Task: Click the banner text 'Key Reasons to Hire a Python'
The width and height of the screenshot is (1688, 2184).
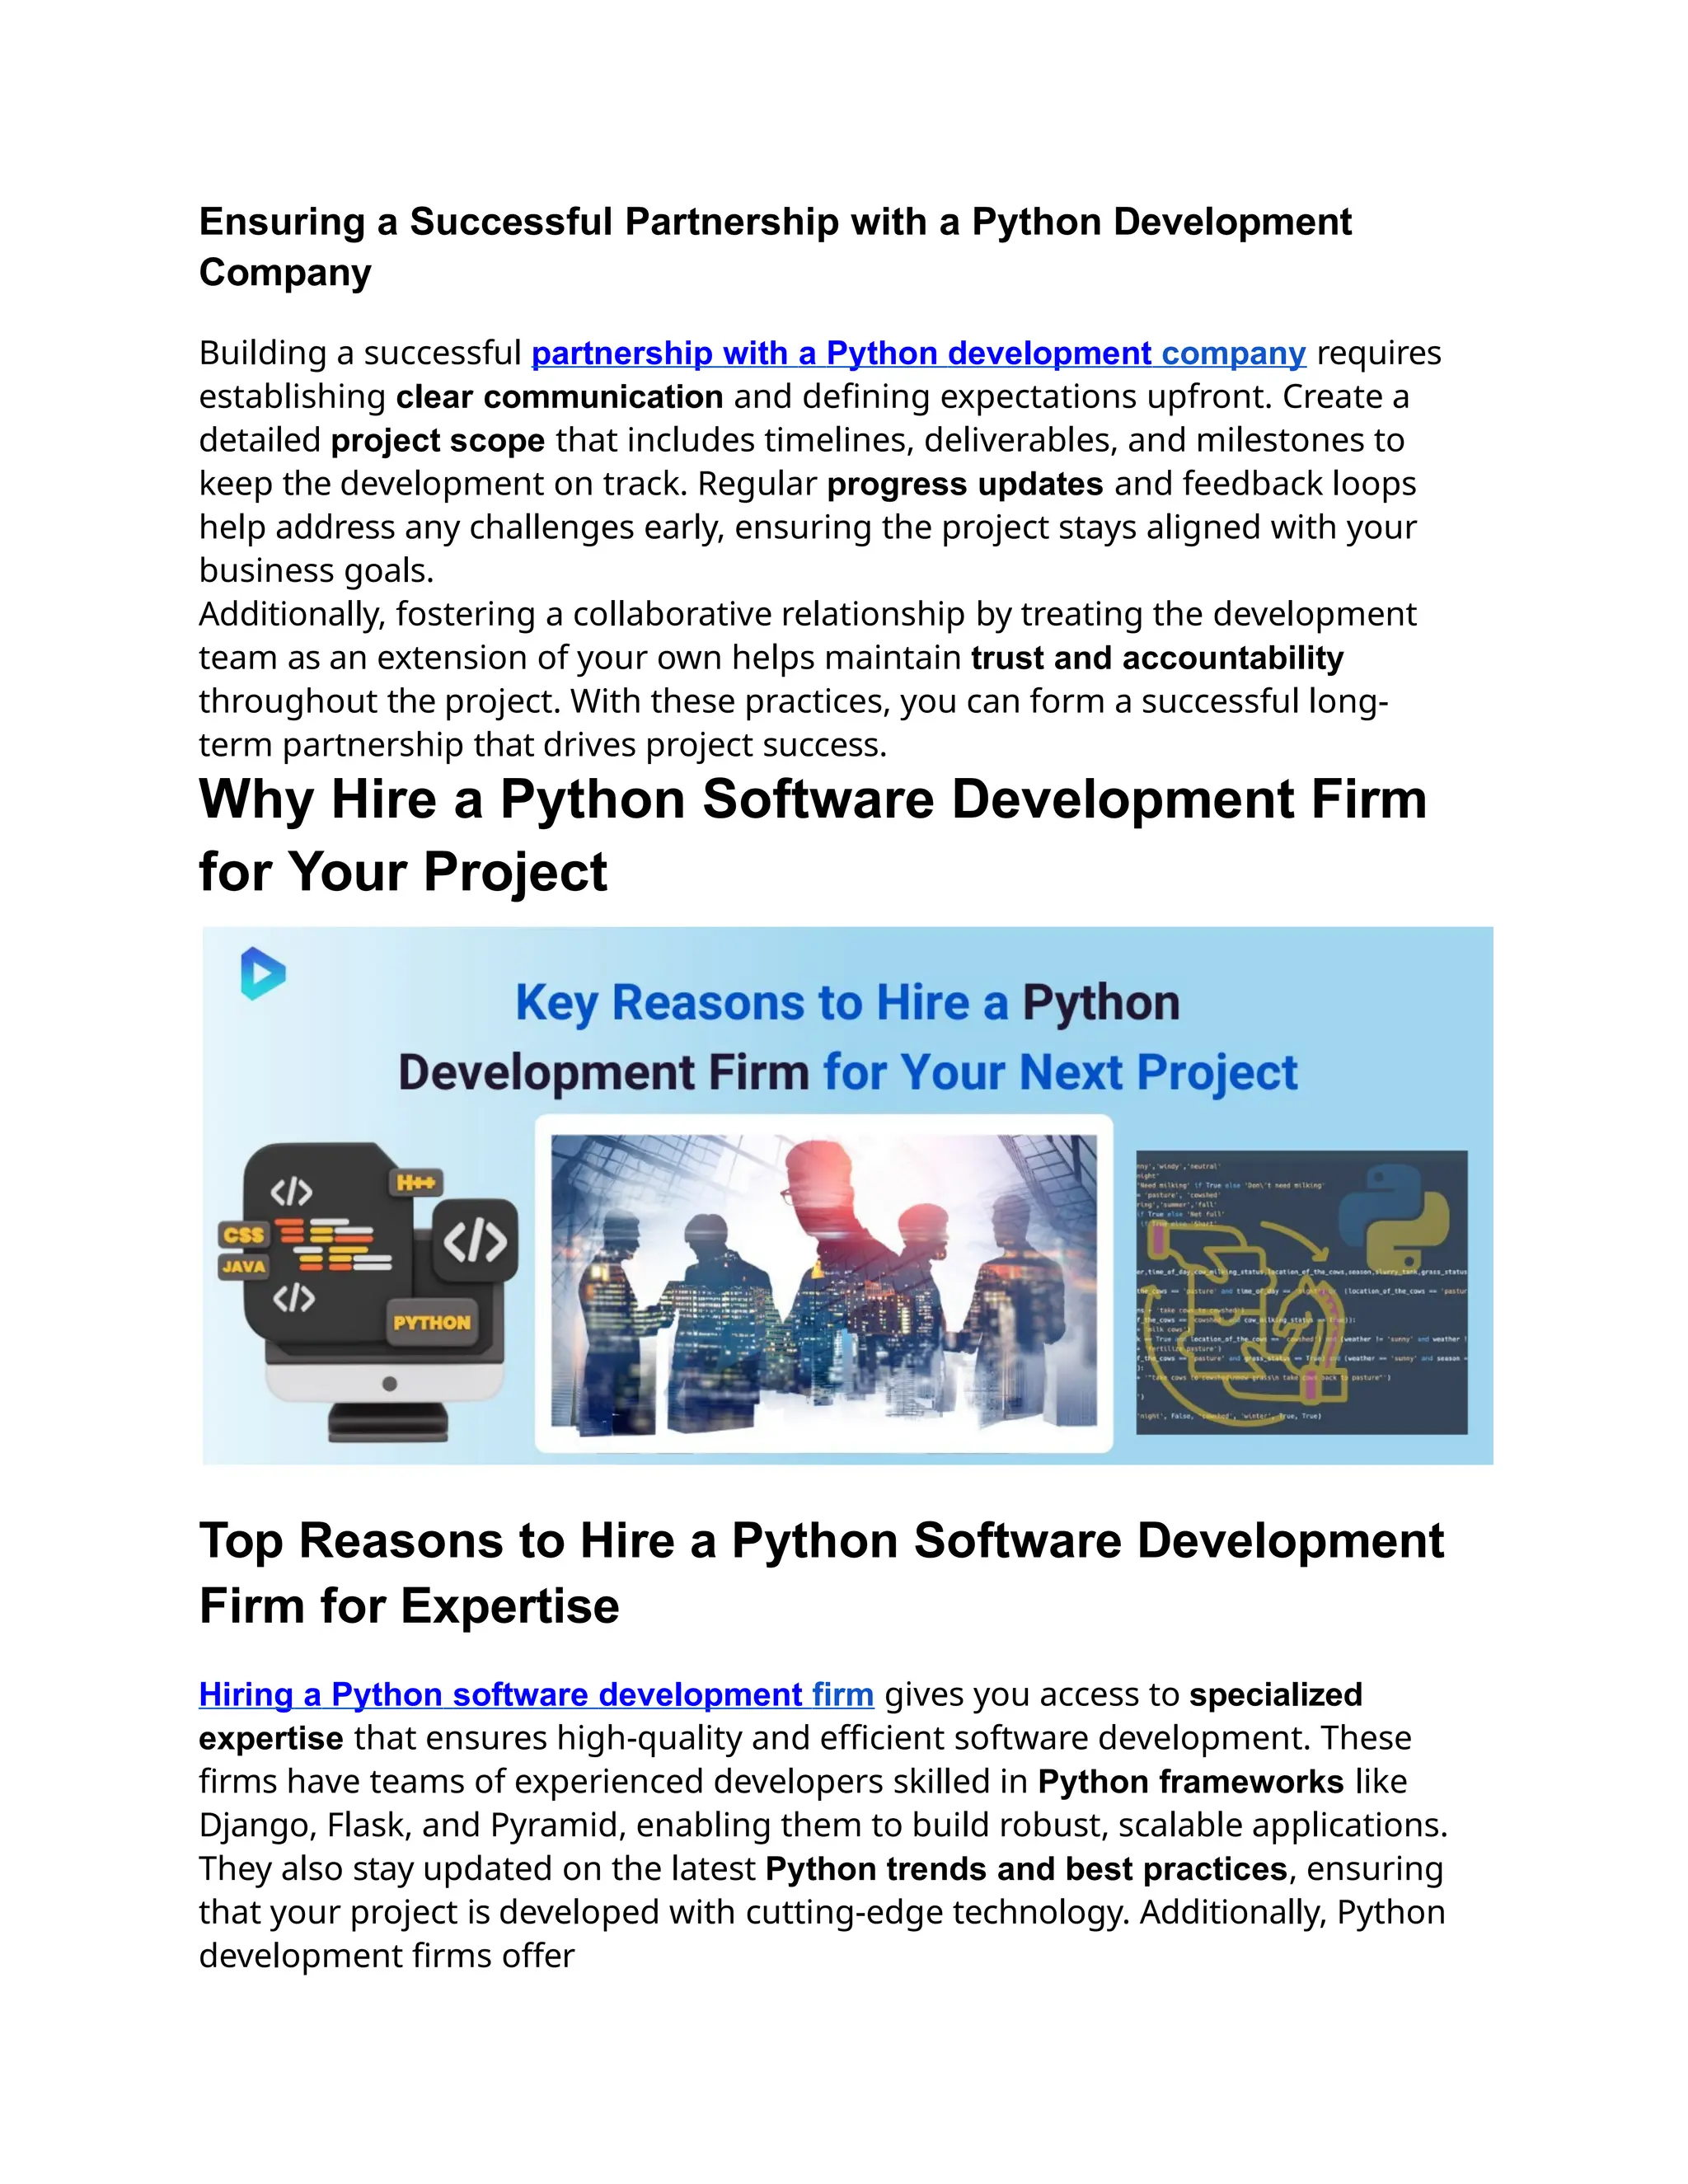Action: coord(847,1002)
